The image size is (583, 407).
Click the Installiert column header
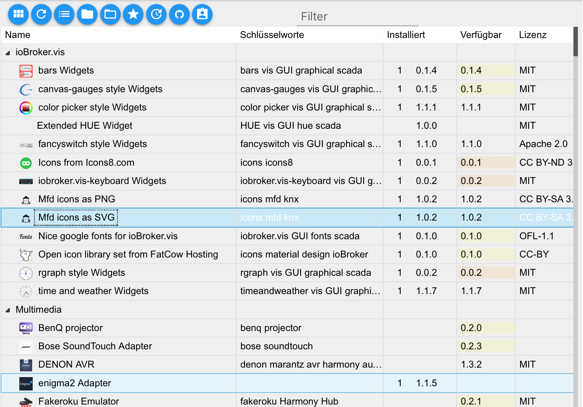[406, 35]
